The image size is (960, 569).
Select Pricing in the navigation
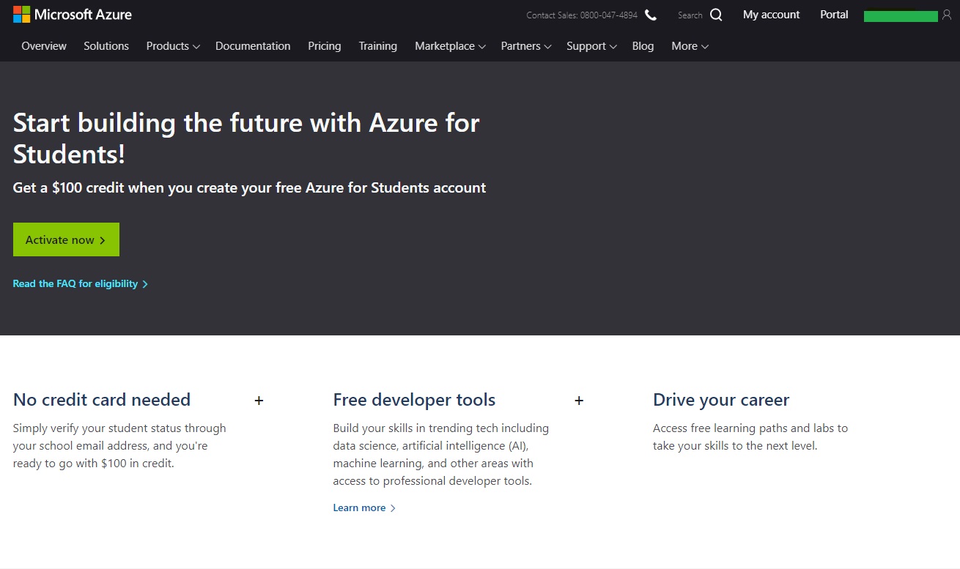point(325,46)
